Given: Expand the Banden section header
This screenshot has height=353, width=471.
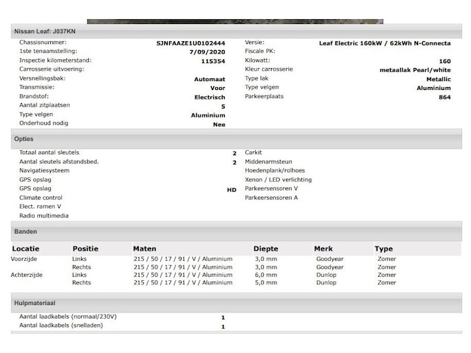Looking at the screenshot, I should point(26,231).
